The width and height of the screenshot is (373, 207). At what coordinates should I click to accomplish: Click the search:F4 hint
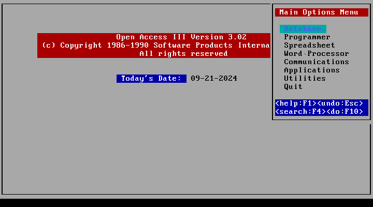[300, 111]
